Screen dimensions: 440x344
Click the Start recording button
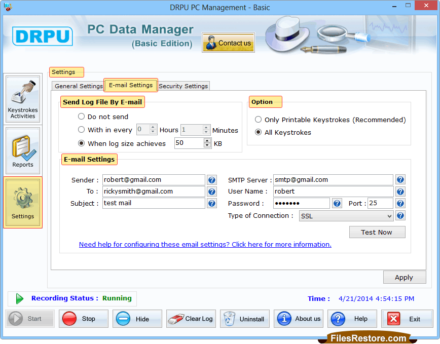coord(30,319)
